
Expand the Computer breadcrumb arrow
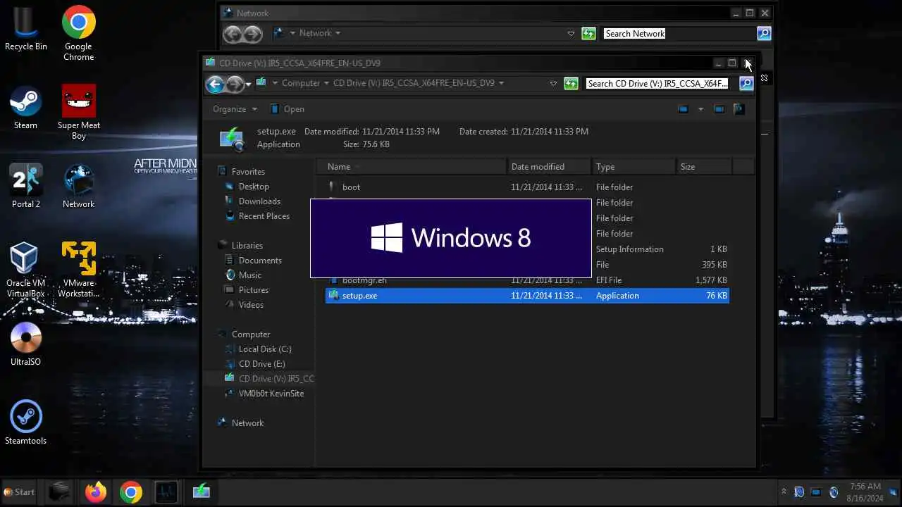pyautogui.click(x=326, y=83)
